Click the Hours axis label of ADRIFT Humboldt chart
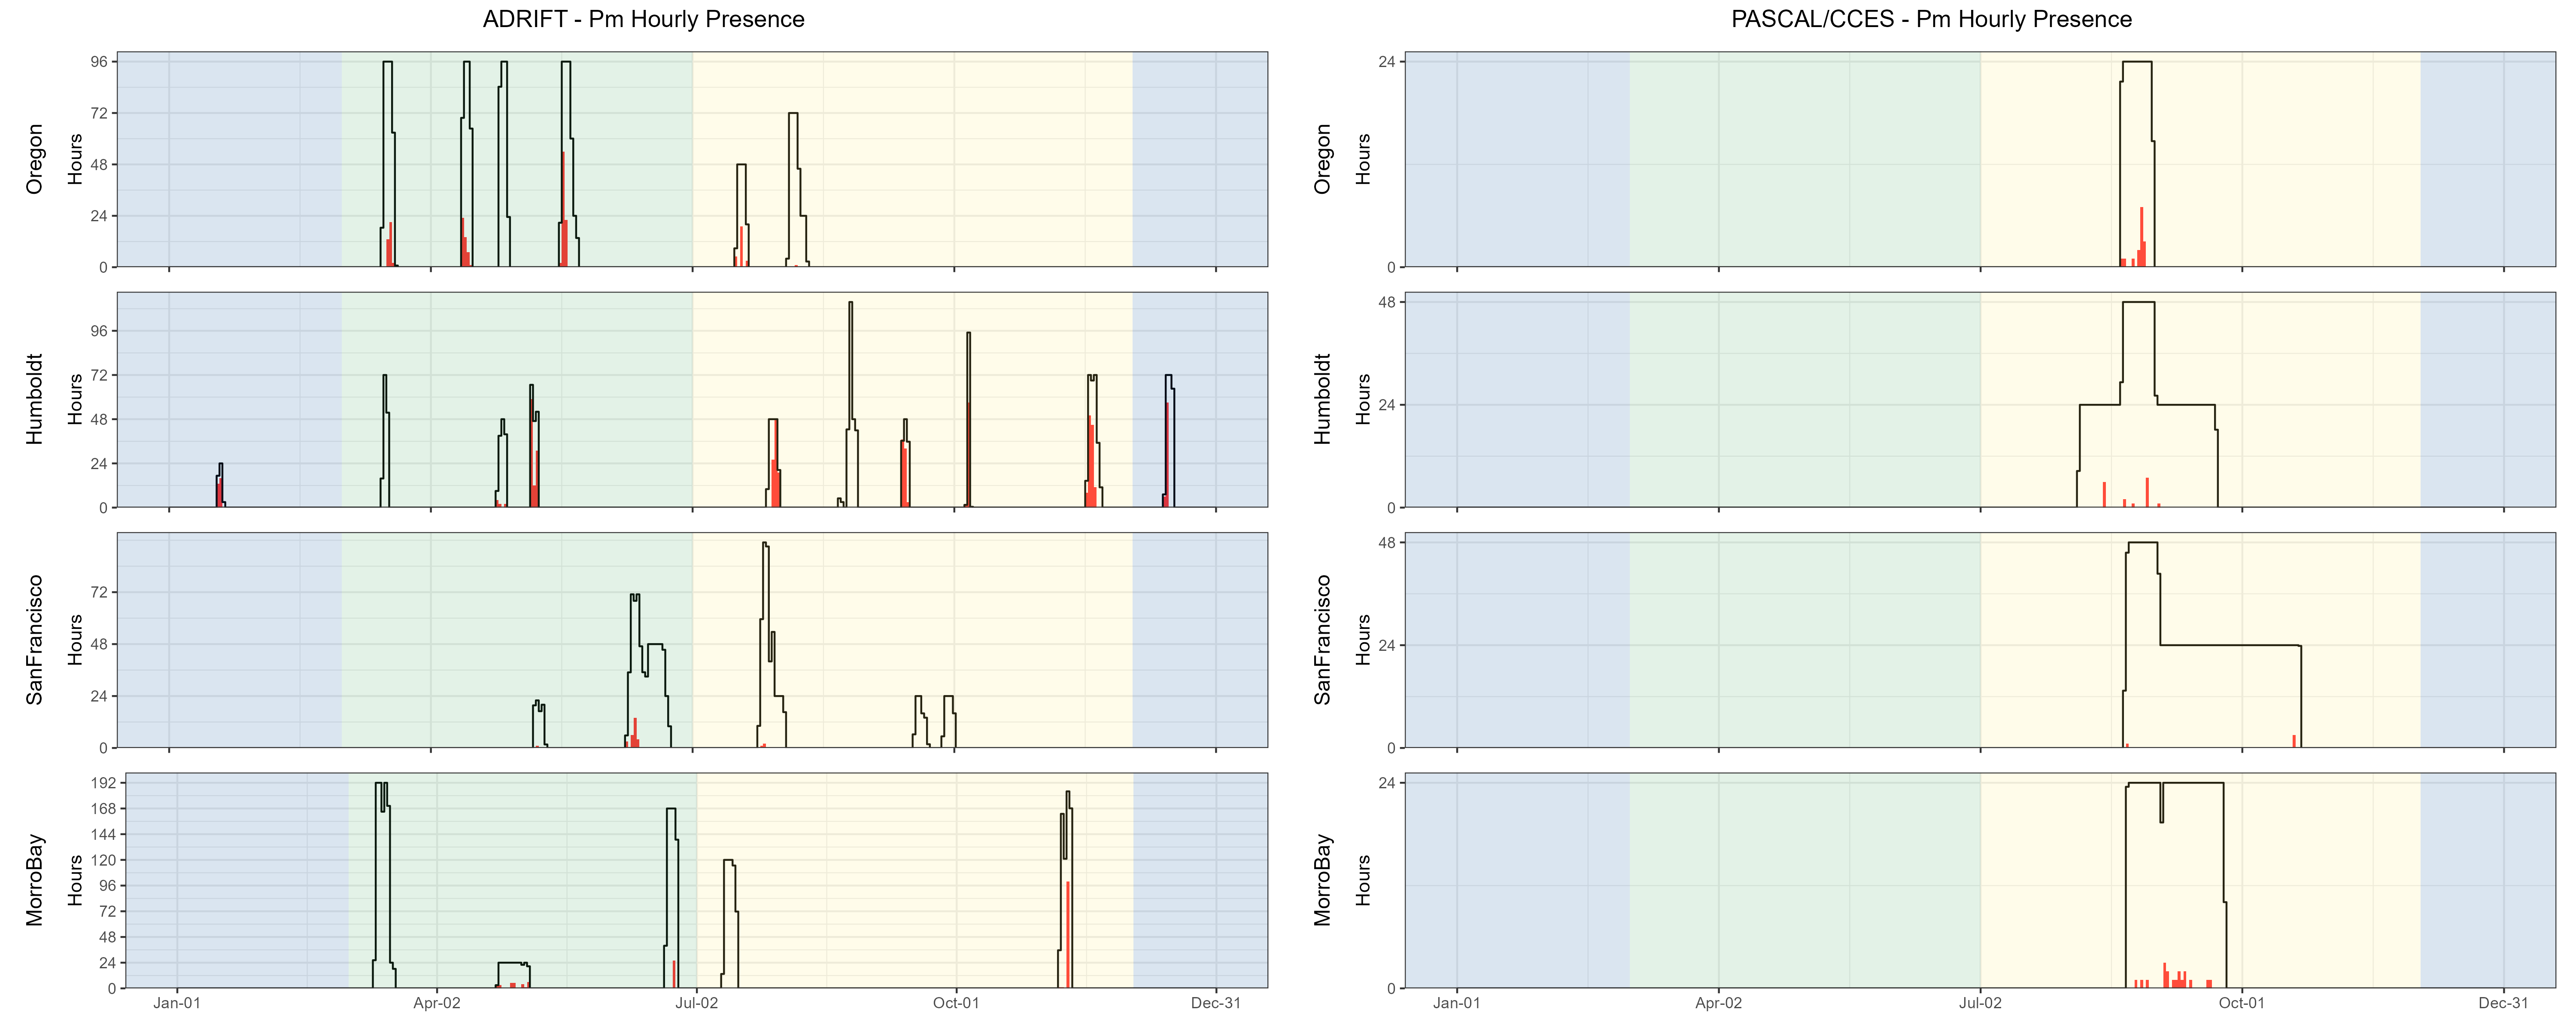2576x1031 pixels. (x=75, y=400)
